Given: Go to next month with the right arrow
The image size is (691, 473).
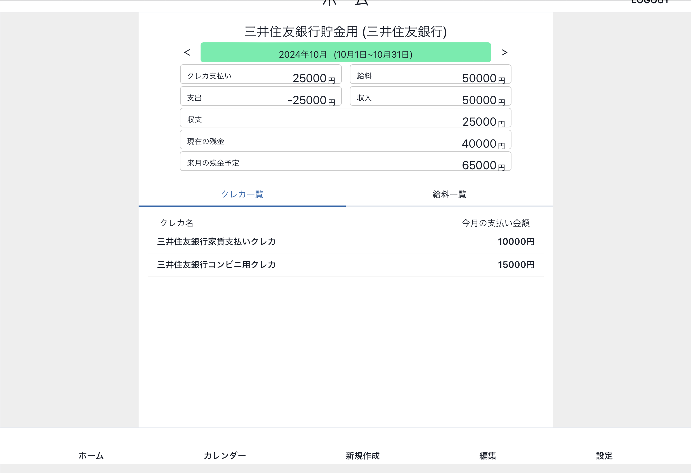Looking at the screenshot, I should pyautogui.click(x=504, y=52).
